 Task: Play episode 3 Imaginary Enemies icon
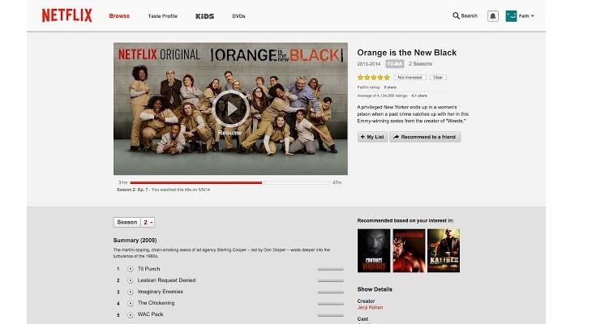tap(131, 292)
